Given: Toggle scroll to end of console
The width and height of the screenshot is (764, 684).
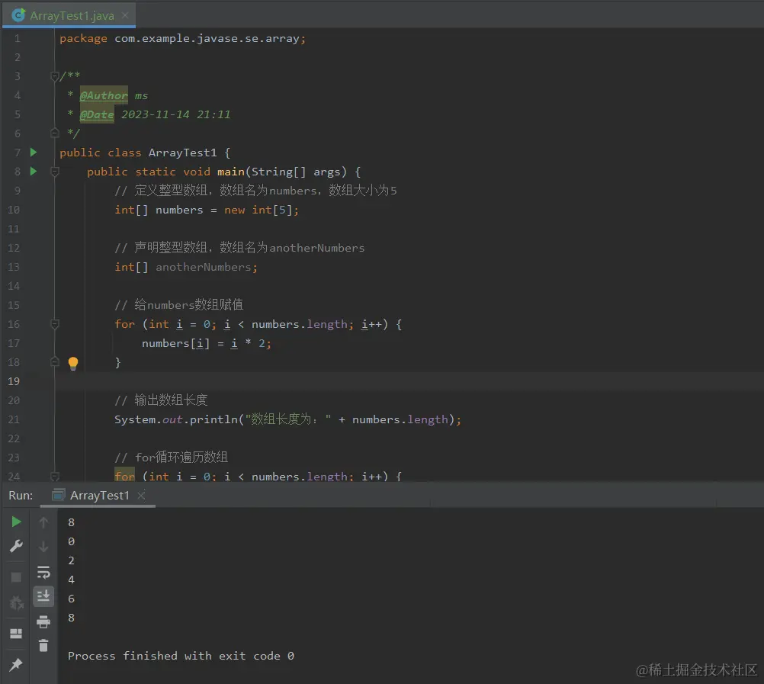Looking at the screenshot, I should 43,596.
